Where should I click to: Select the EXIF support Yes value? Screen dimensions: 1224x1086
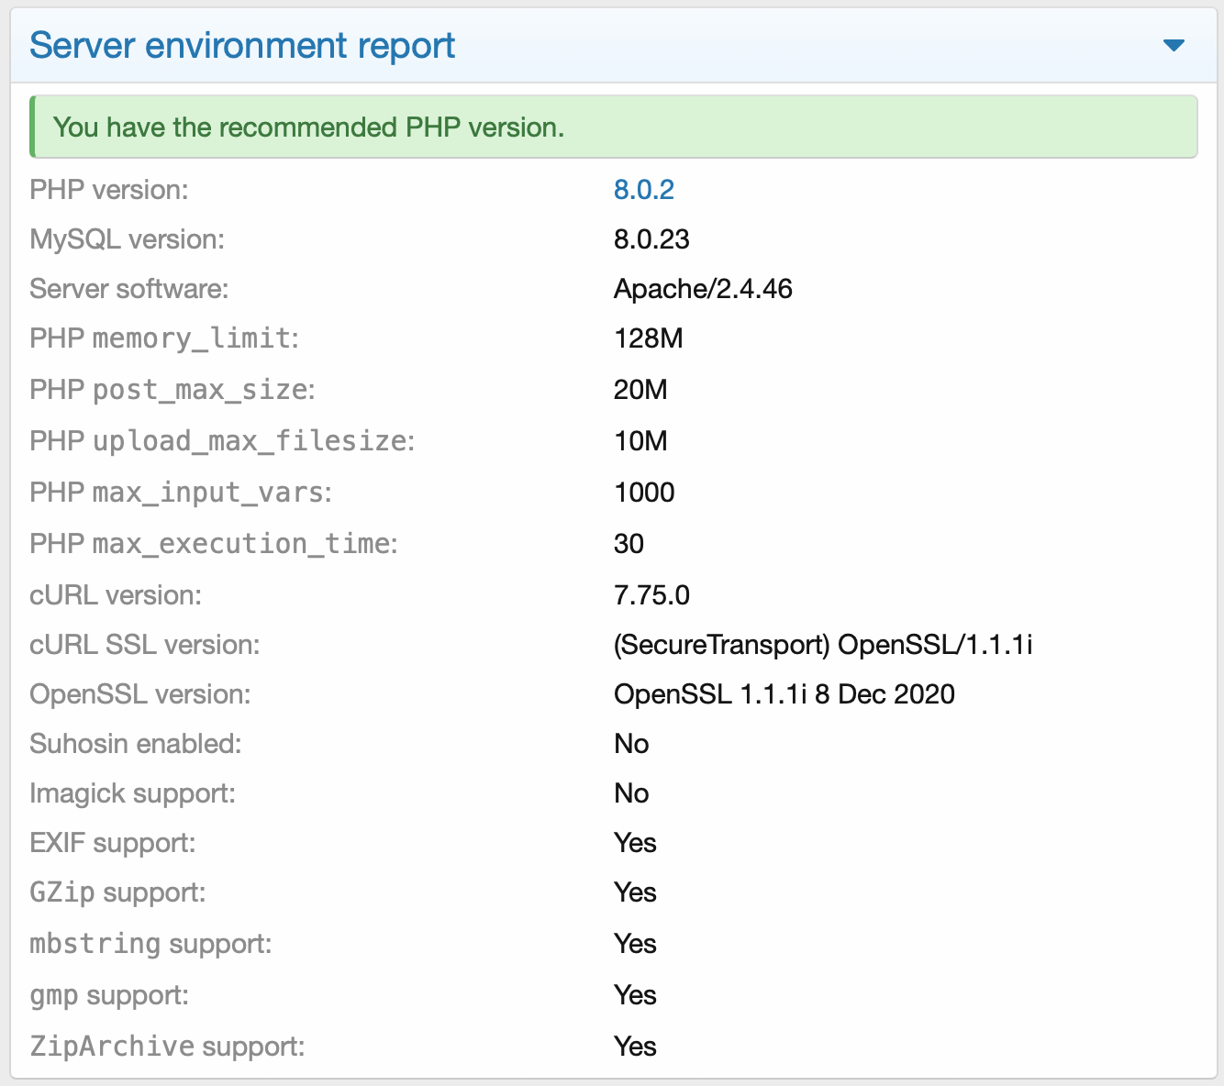pos(635,842)
